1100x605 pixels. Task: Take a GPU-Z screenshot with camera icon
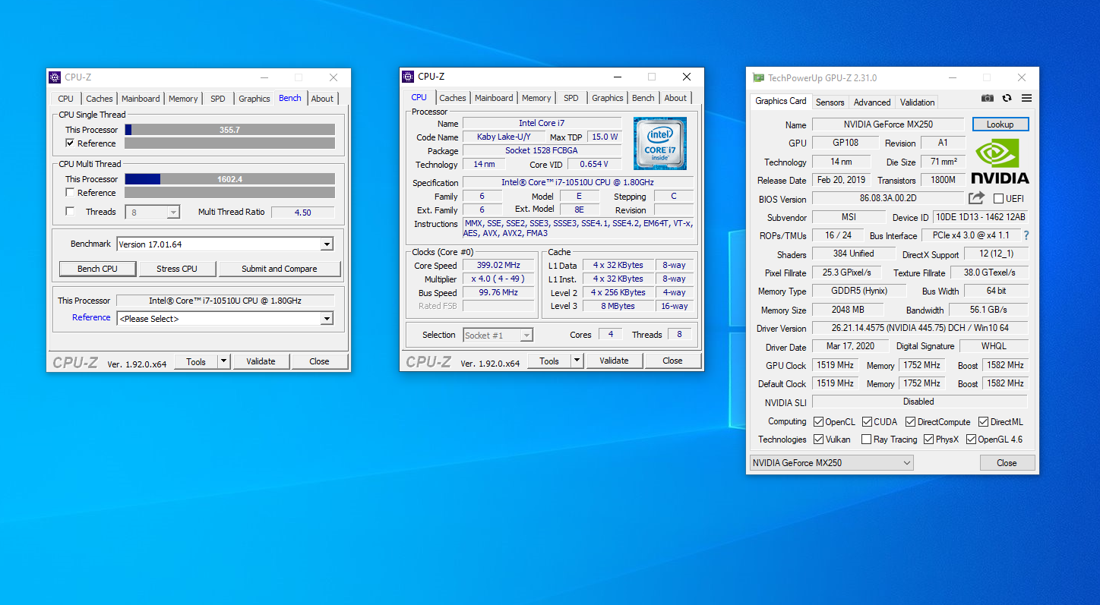click(987, 98)
